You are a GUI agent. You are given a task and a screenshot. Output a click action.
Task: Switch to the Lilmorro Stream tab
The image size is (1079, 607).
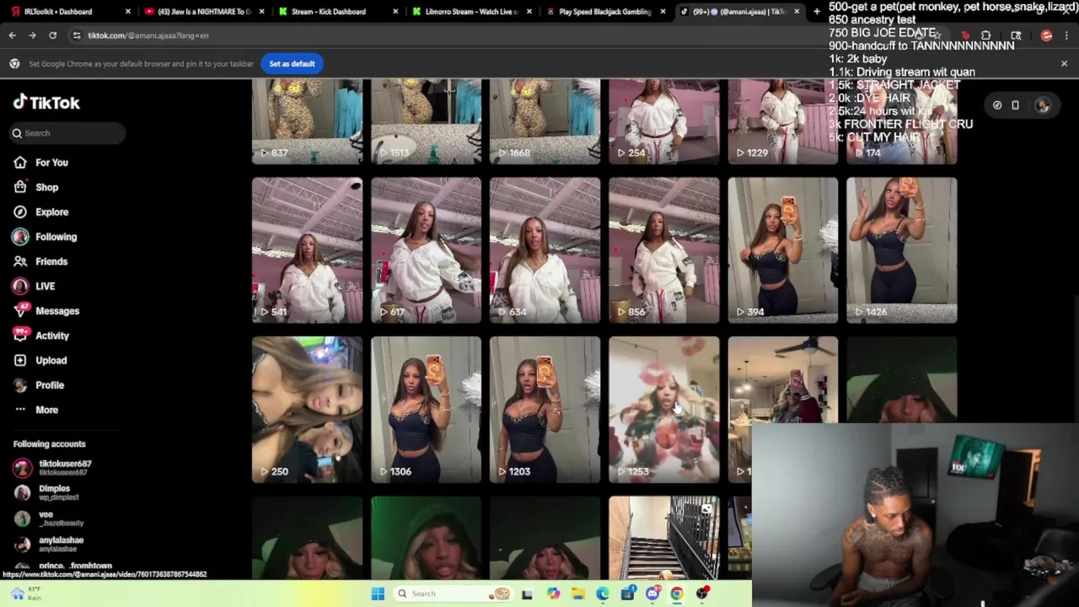tap(470, 12)
